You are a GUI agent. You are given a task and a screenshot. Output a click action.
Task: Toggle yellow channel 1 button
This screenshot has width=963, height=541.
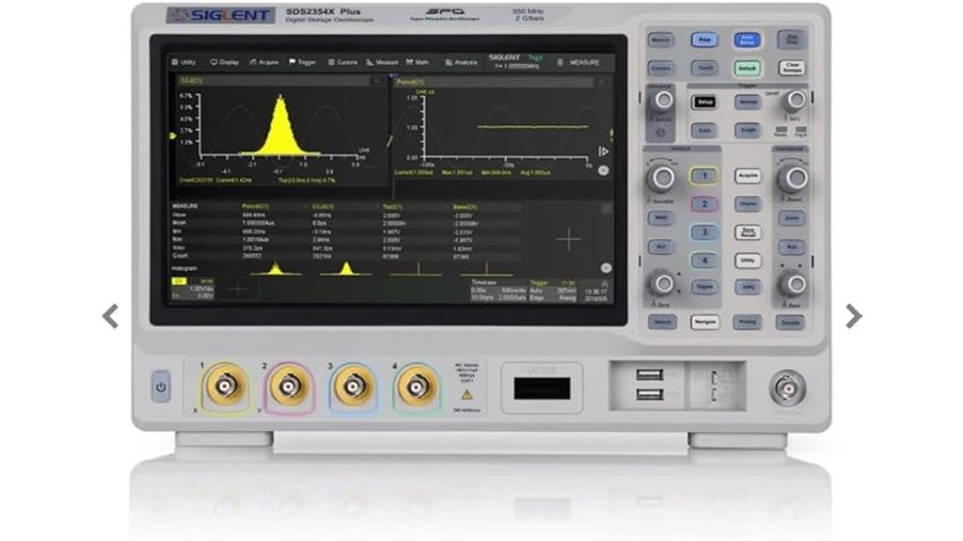pyautogui.click(x=703, y=176)
